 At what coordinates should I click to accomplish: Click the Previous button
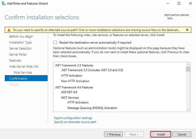[113, 134]
